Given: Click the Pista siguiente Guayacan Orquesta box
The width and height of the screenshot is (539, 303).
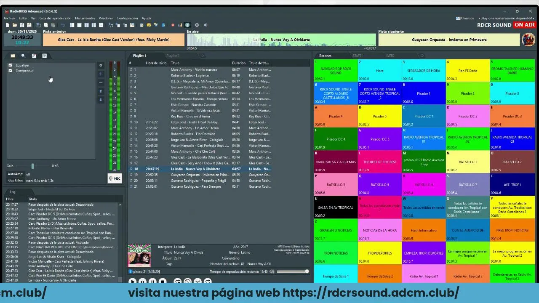Looking at the screenshot, I should pyautogui.click(x=449, y=40).
